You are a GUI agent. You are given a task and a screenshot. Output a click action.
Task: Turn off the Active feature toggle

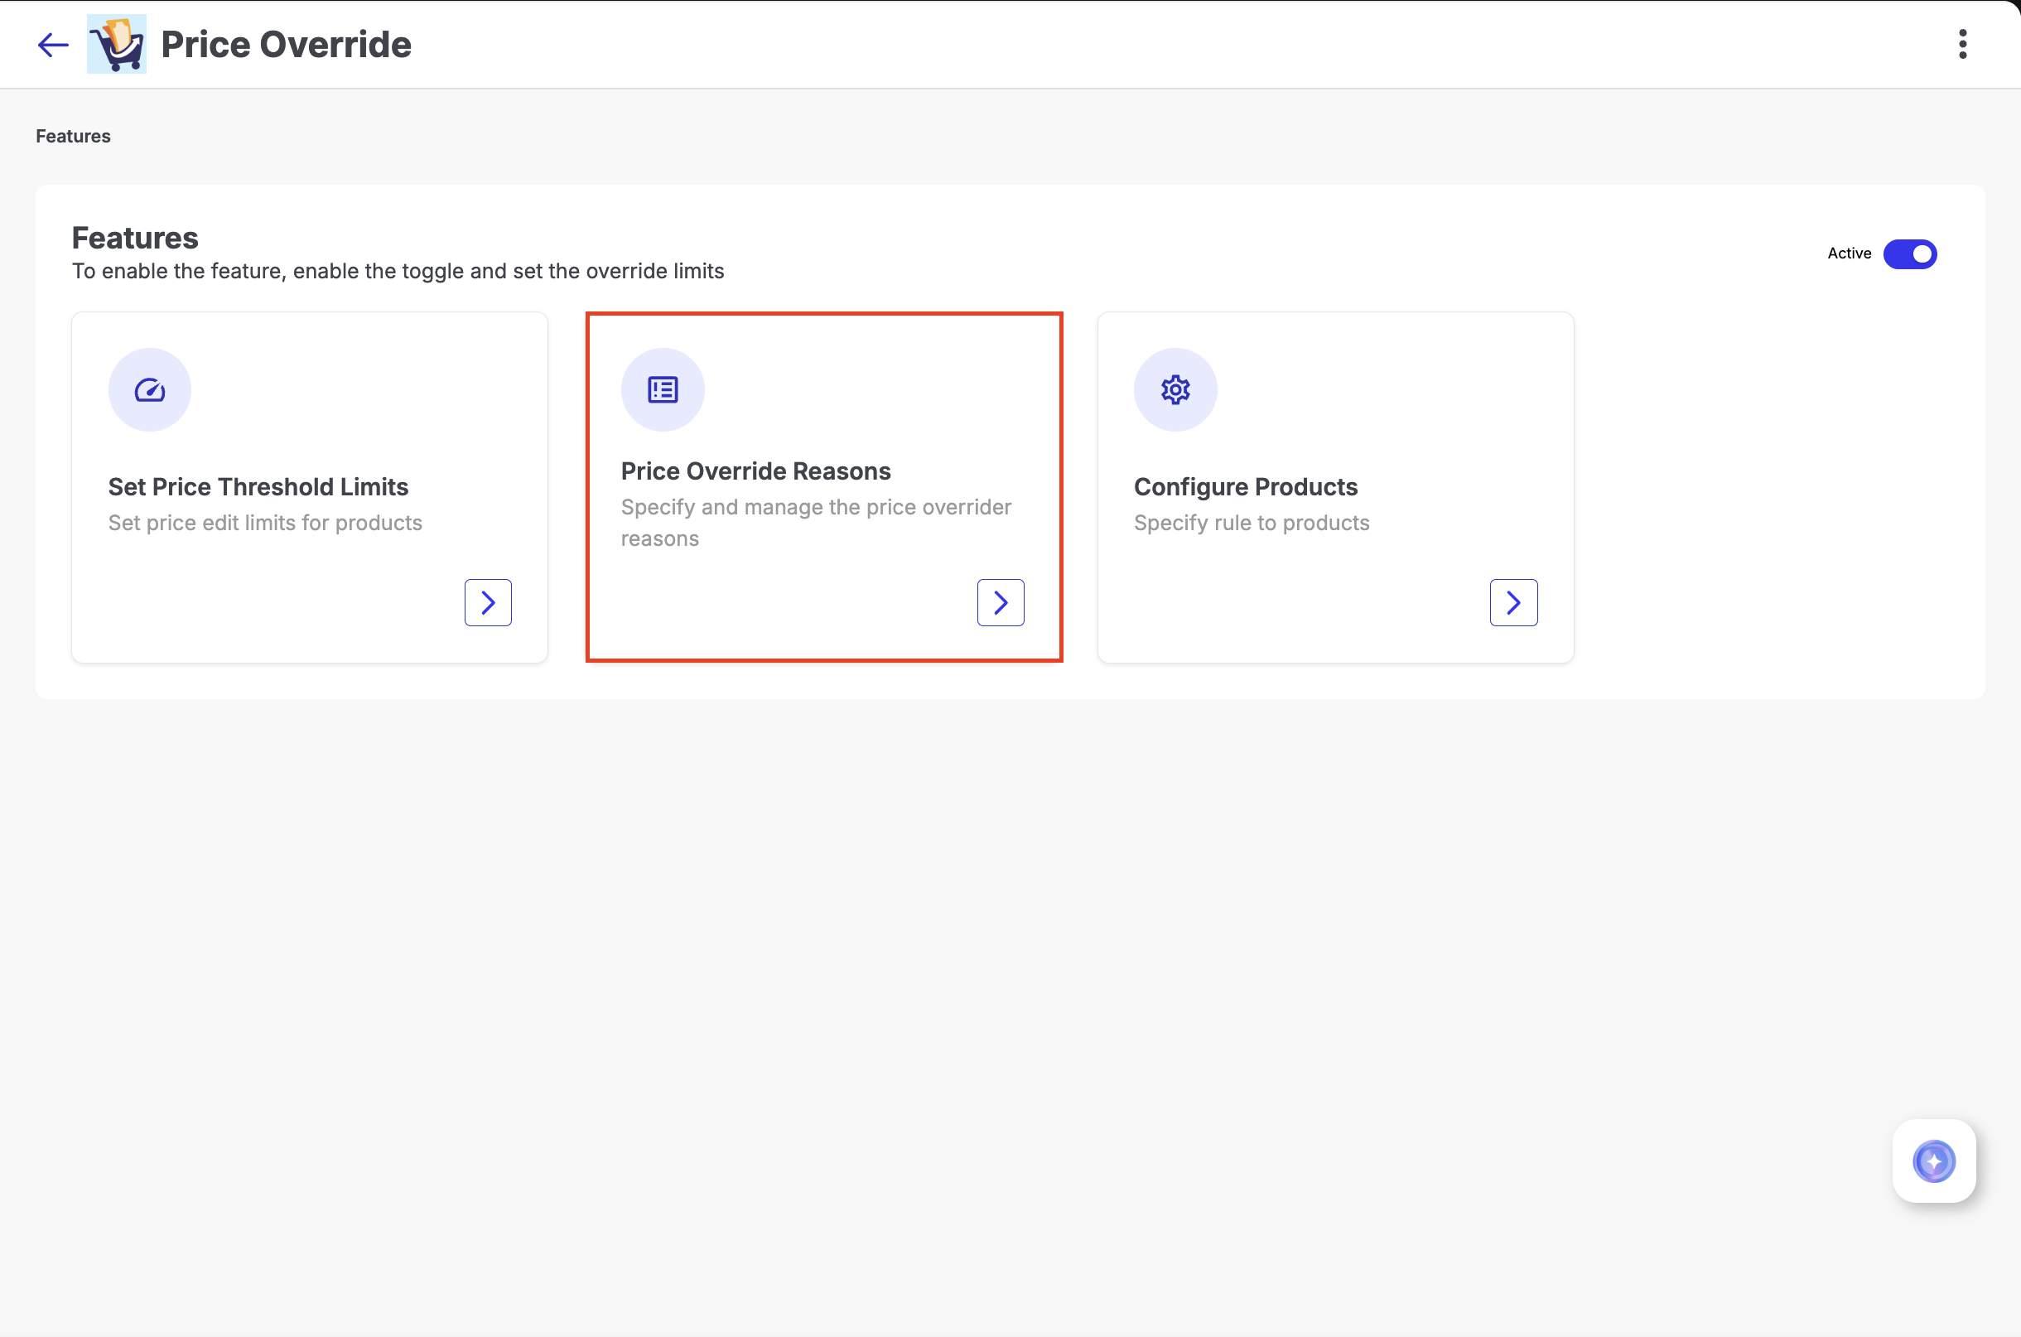[x=1909, y=254]
